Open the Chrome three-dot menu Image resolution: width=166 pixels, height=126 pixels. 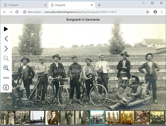[162, 12]
